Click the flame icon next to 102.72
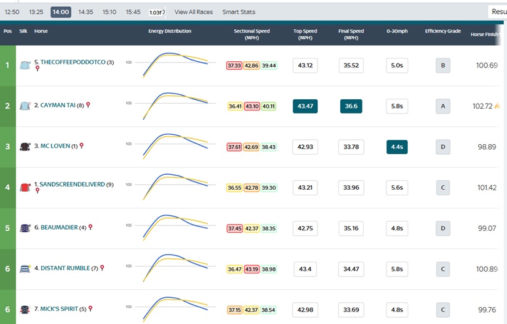Viewport: 507px width, 324px height. [x=497, y=106]
